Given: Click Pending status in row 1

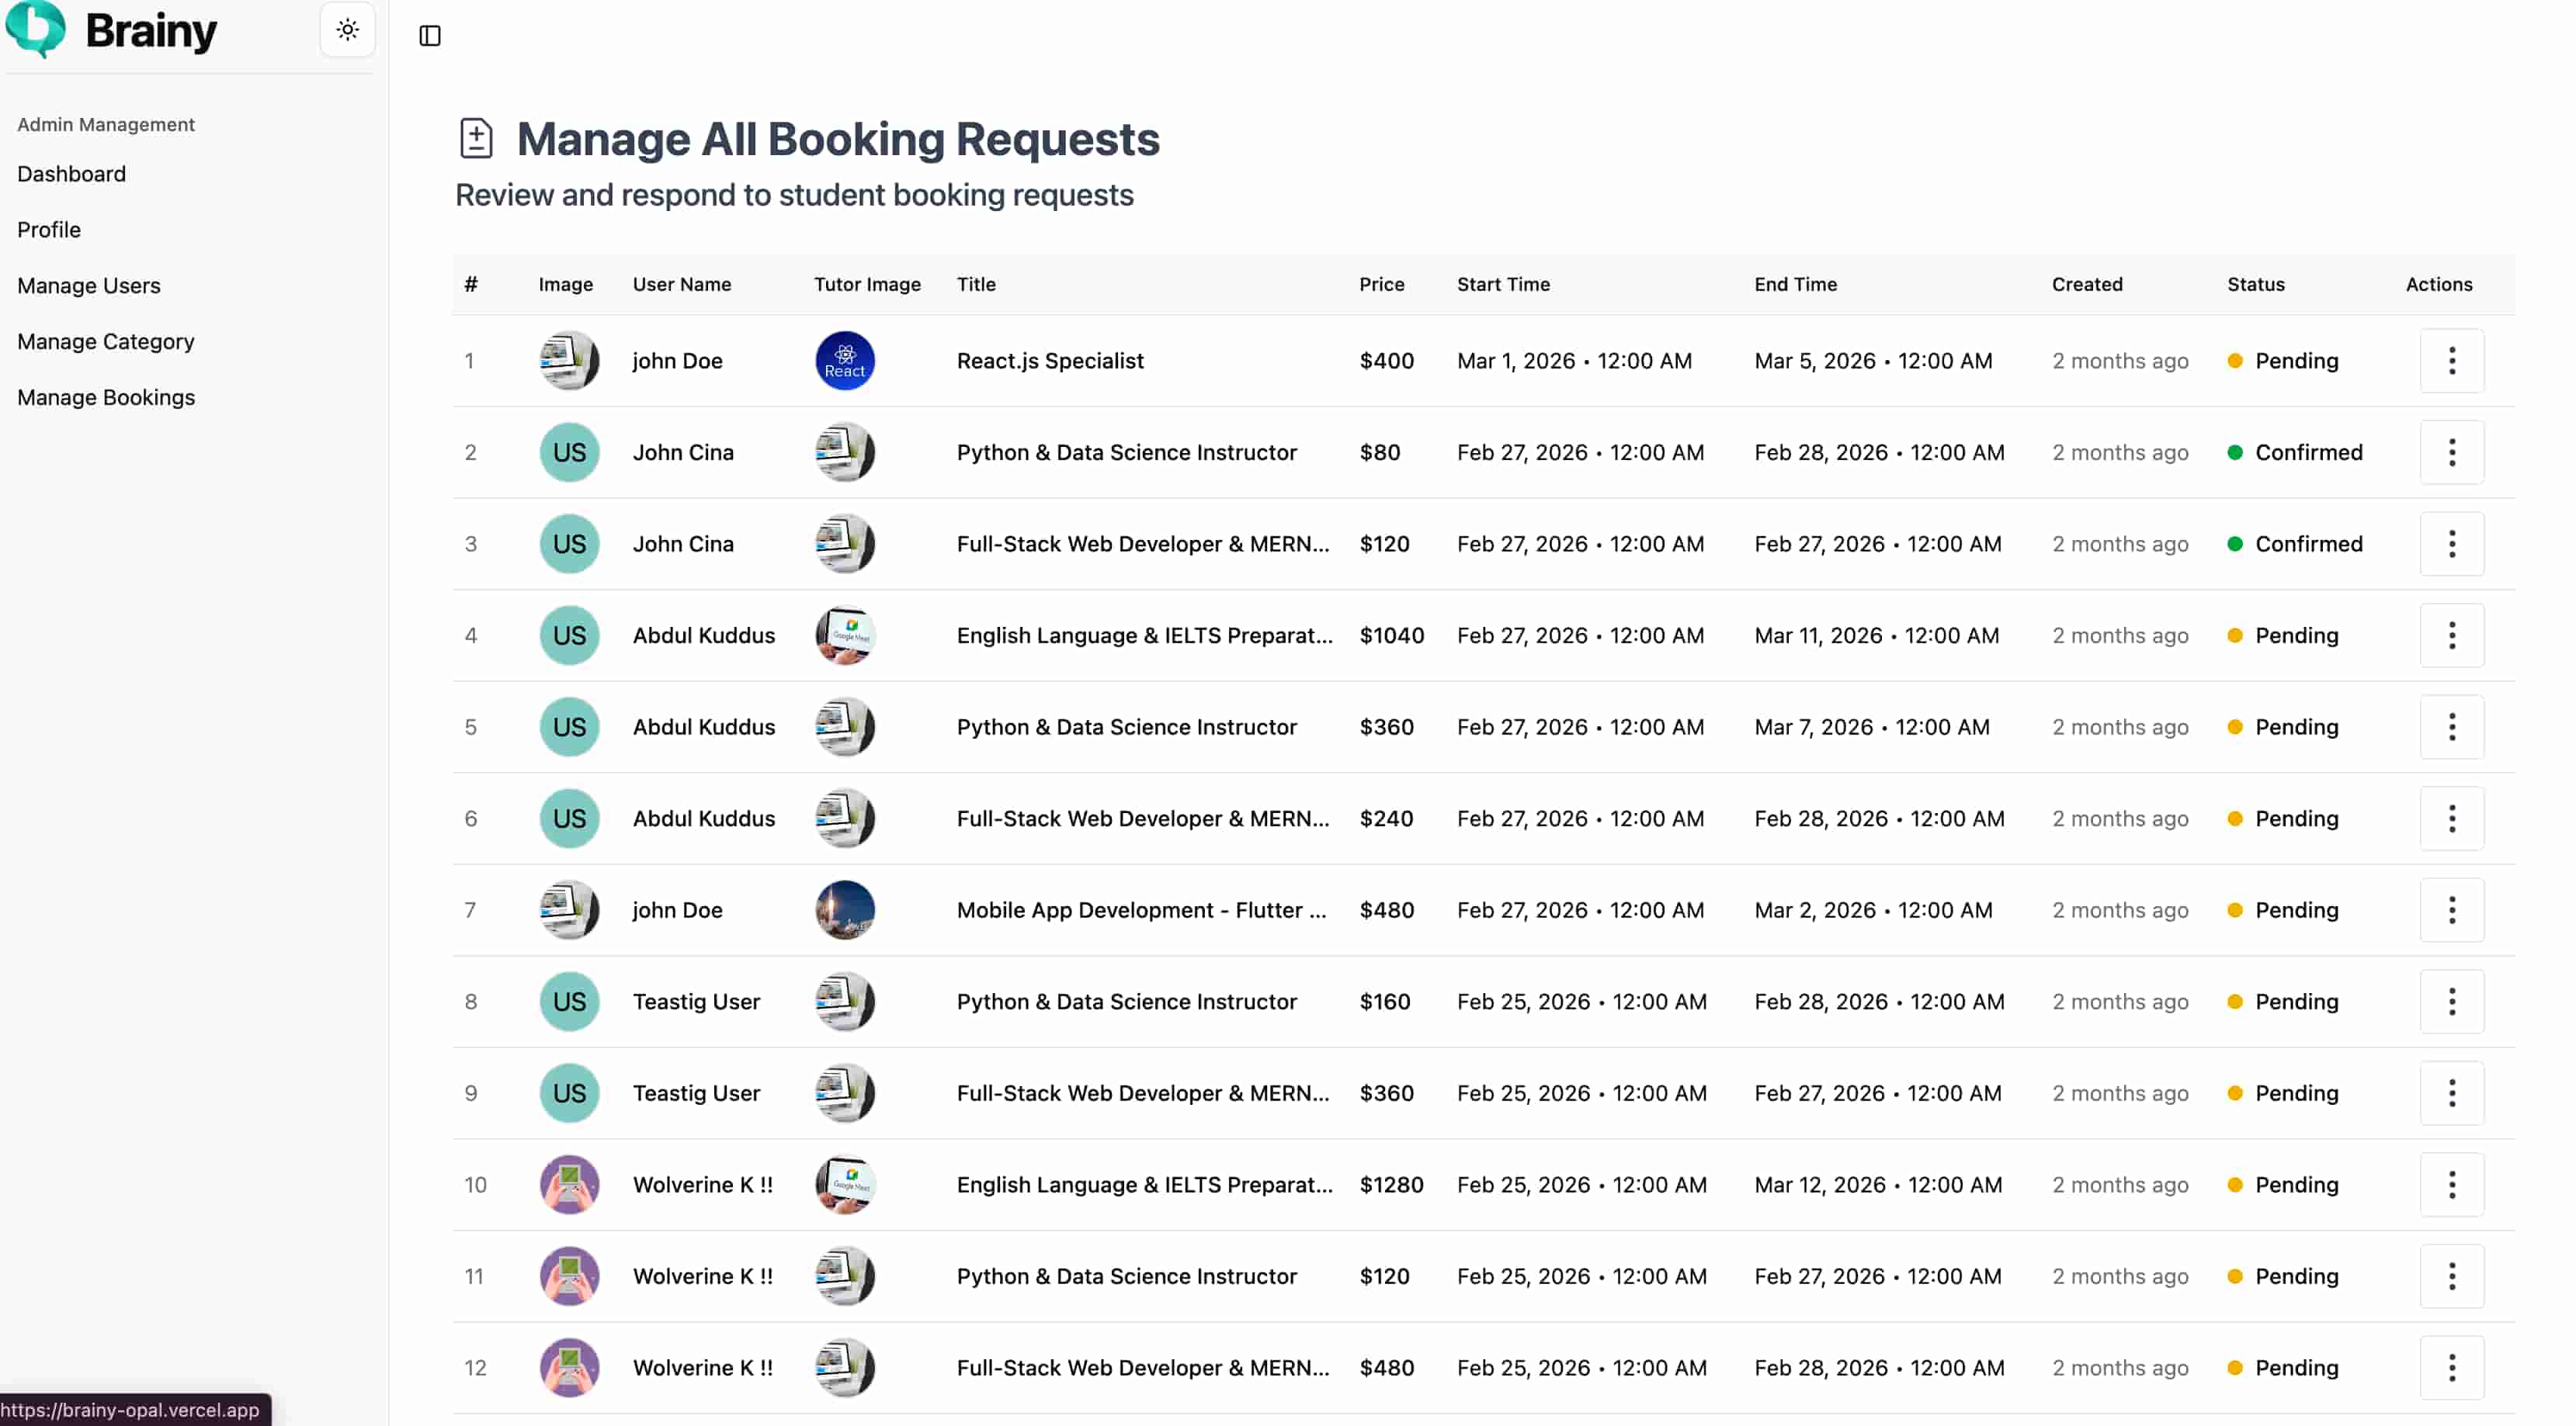Looking at the screenshot, I should (x=2283, y=361).
